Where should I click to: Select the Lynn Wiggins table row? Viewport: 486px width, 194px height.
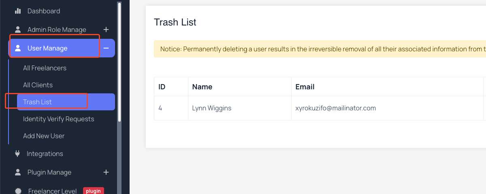pos(320,108)
